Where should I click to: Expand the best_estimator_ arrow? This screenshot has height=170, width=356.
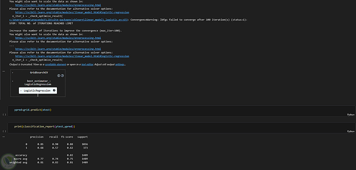(13, 81)
